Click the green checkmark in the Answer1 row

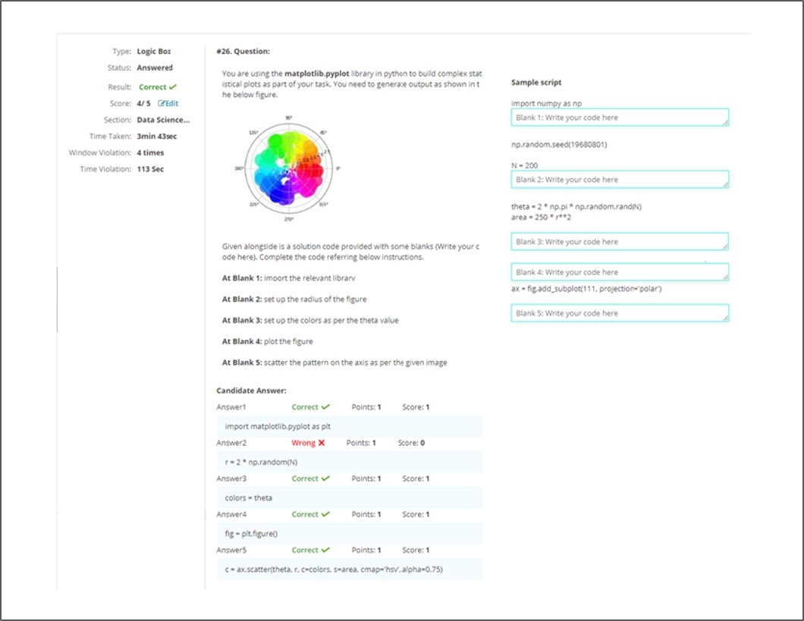pos(325,407)
